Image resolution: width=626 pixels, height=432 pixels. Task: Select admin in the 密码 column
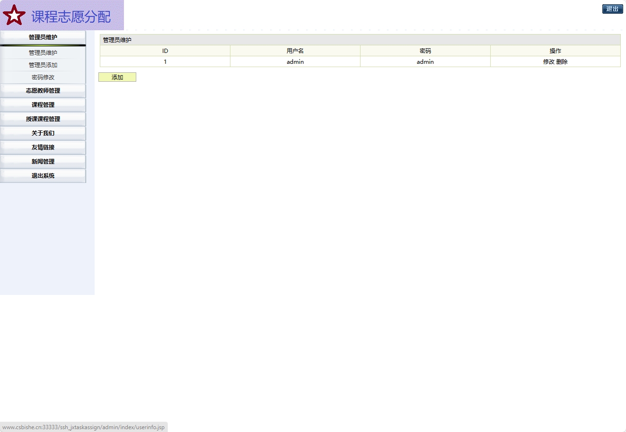coord(425,62)
